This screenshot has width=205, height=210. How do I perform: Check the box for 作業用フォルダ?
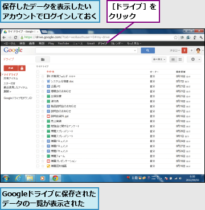tap(38, 76)
